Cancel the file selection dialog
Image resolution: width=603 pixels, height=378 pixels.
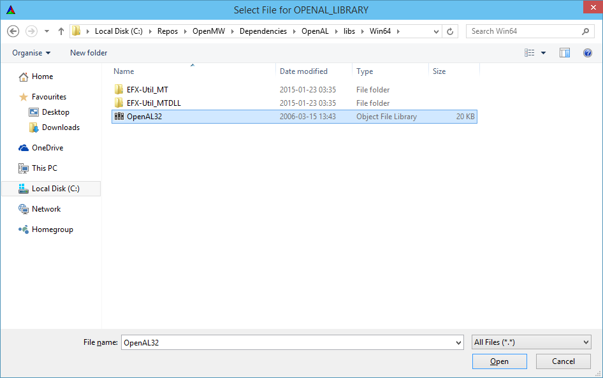[x=563, y=361]
